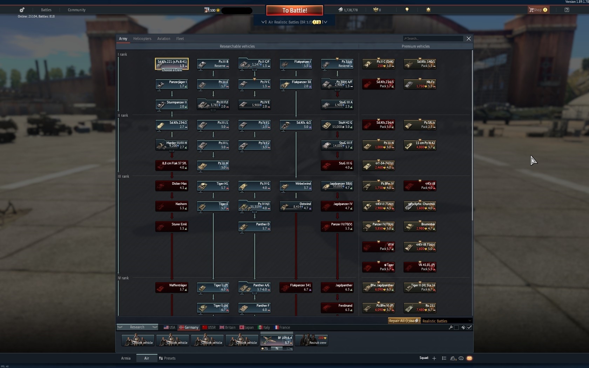589x368 pixels.
Task: Select premium Ru 251 tank
Action: pos(420,308)
